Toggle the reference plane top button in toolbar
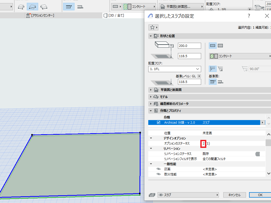This screenshot has height=203, width=271. coord(69,7)
